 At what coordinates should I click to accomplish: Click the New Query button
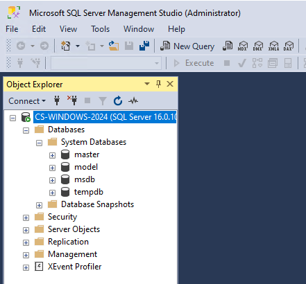[187, 46]
